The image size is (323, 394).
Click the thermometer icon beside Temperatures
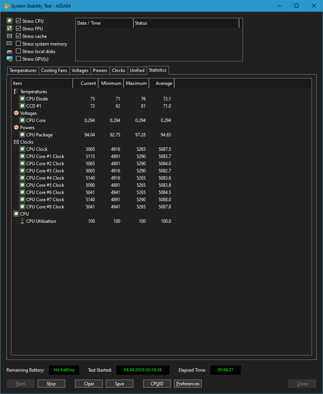(x=16, y=92)
